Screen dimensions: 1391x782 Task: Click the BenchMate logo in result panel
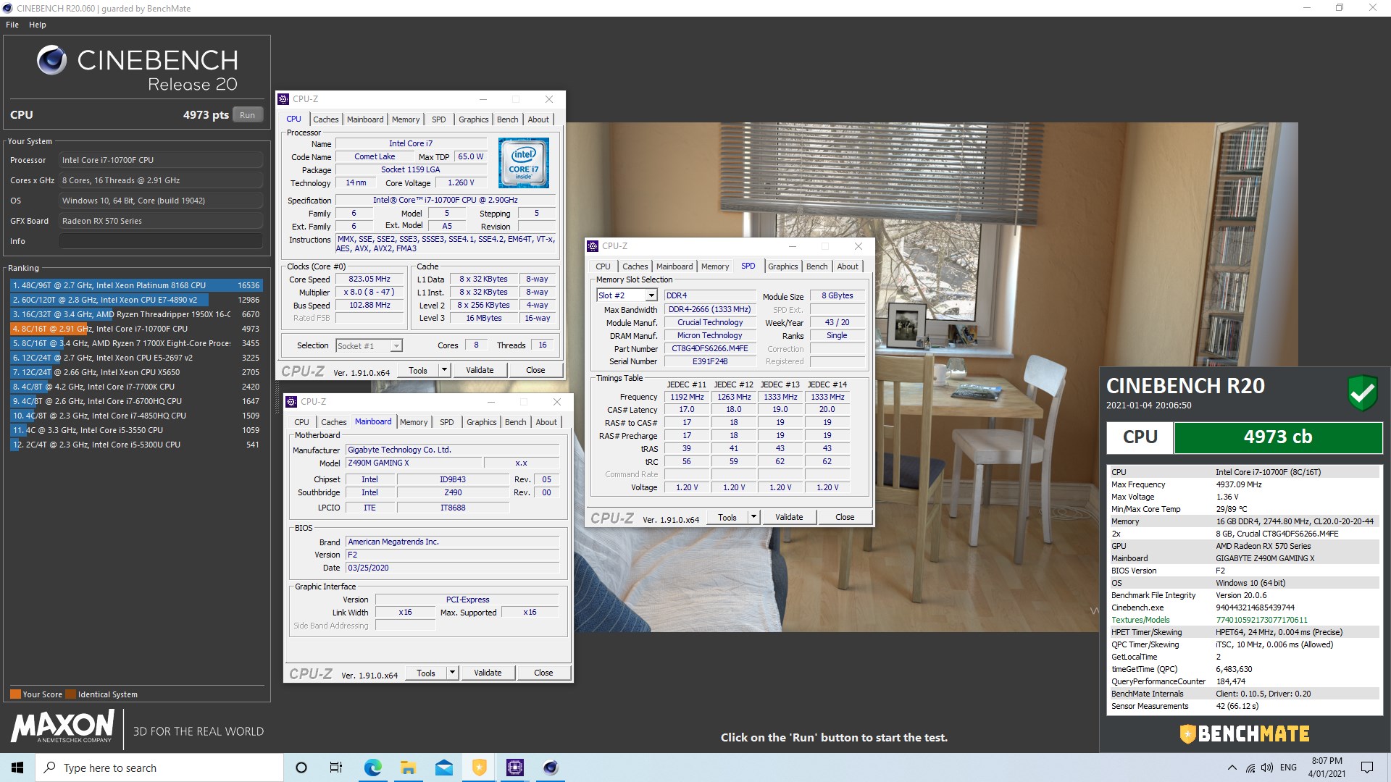point(1244,733)
